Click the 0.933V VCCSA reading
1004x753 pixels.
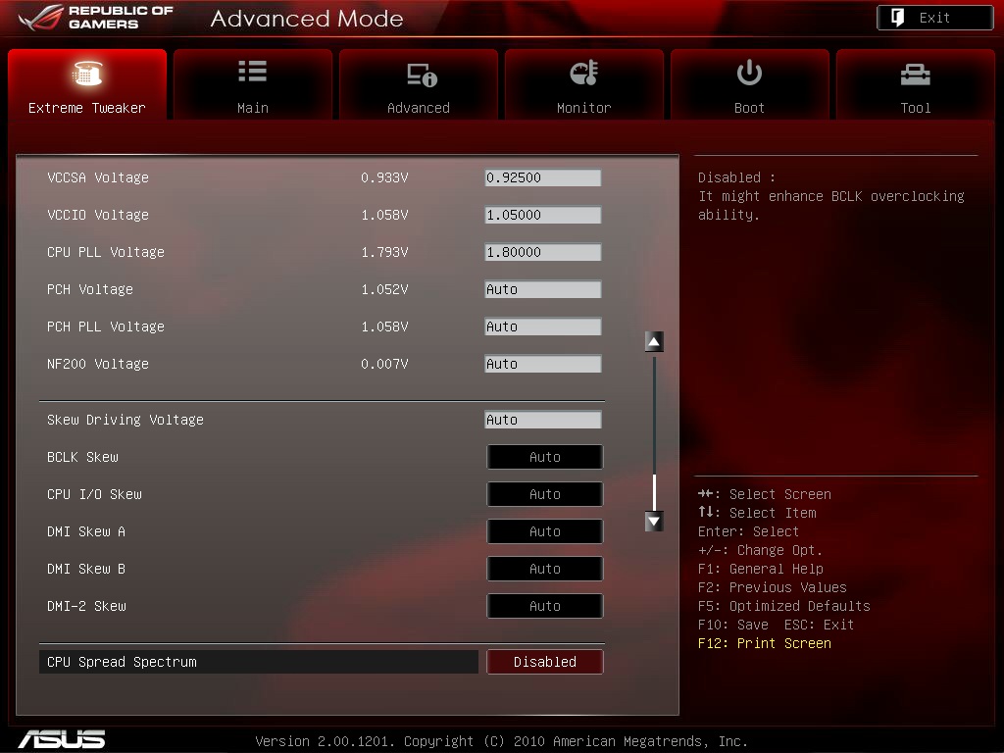pos(384,178)
